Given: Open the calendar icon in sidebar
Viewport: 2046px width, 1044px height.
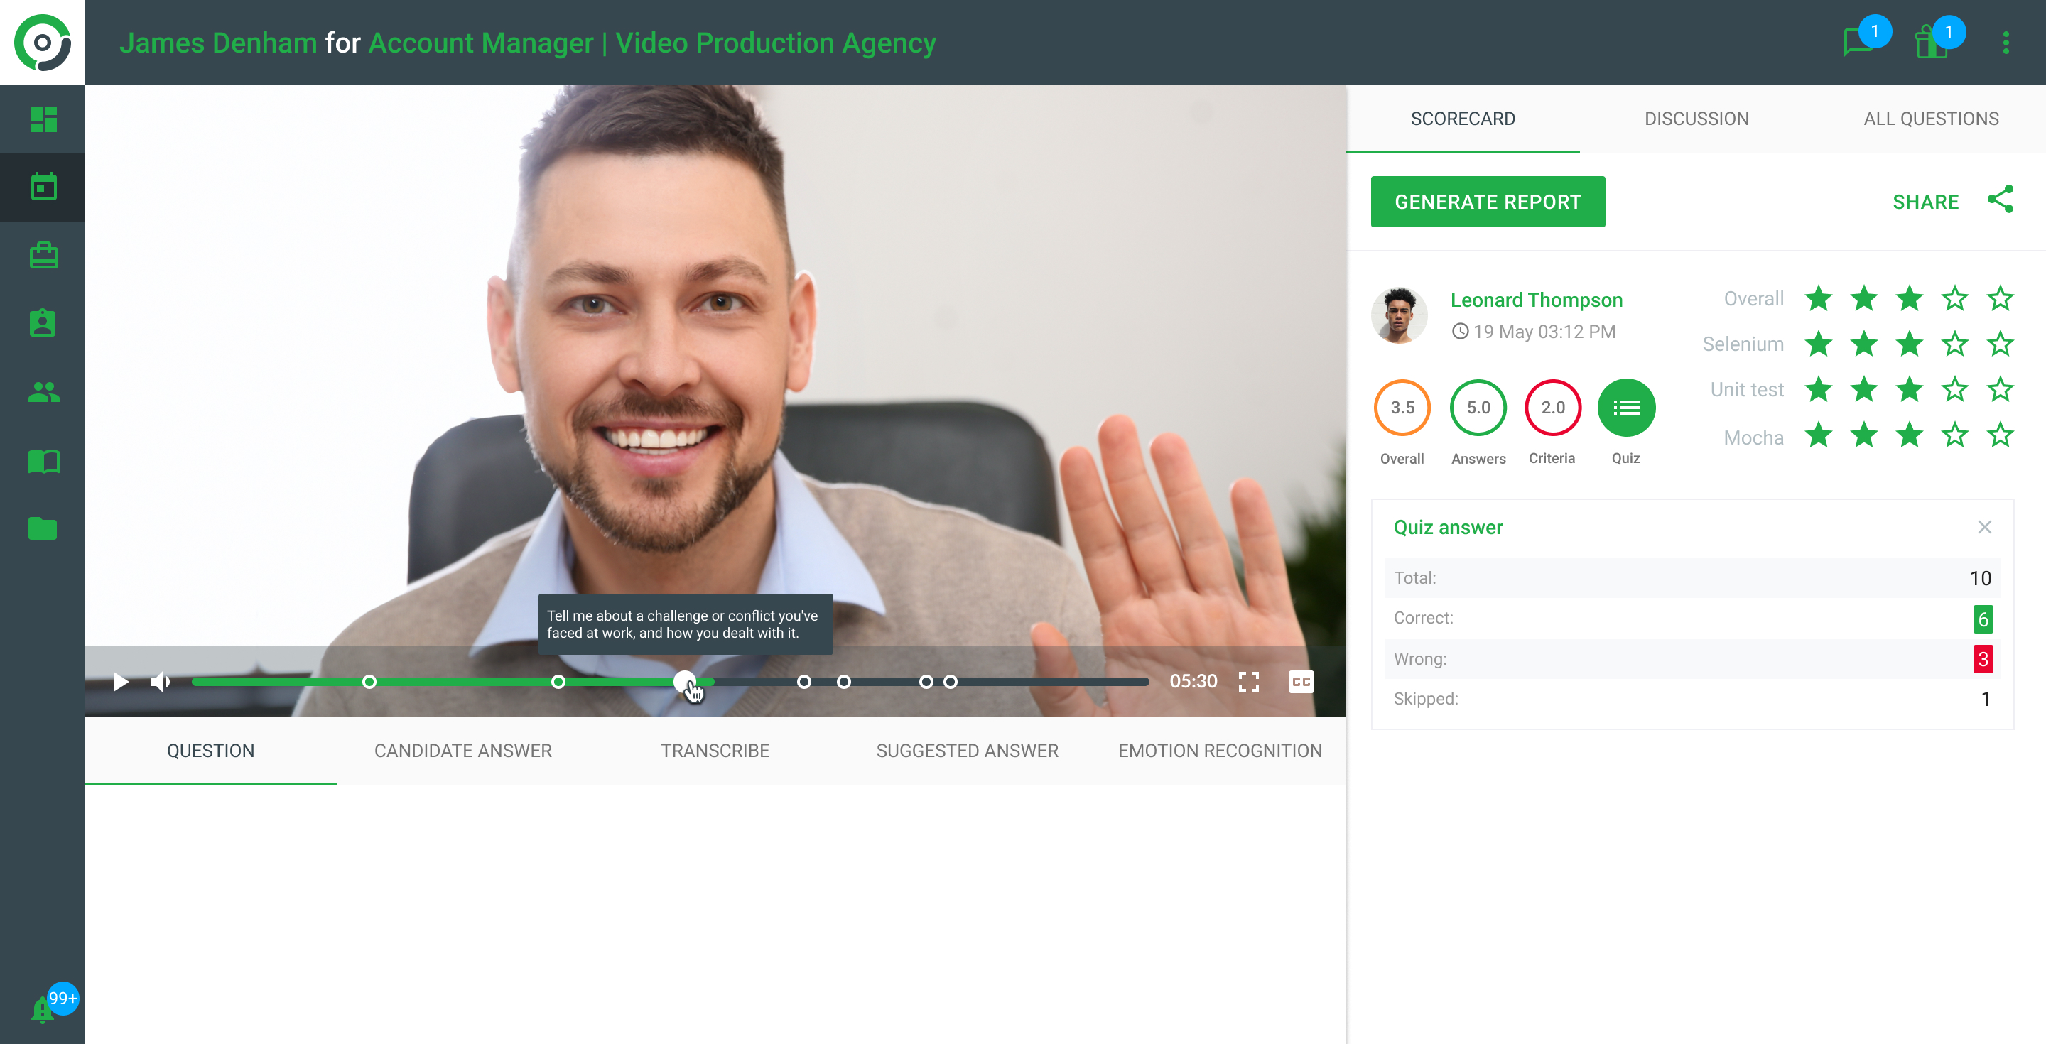Looking at the screenshot, I should coord(43,187).
